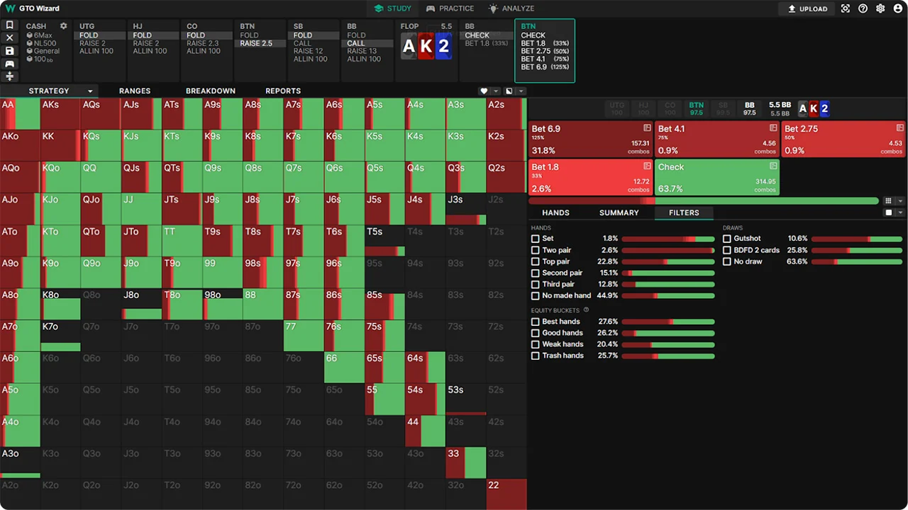908x510 pixels.
Task: Tick the Best hands equity bucket checkbox
Action: [x=536, y=322]
